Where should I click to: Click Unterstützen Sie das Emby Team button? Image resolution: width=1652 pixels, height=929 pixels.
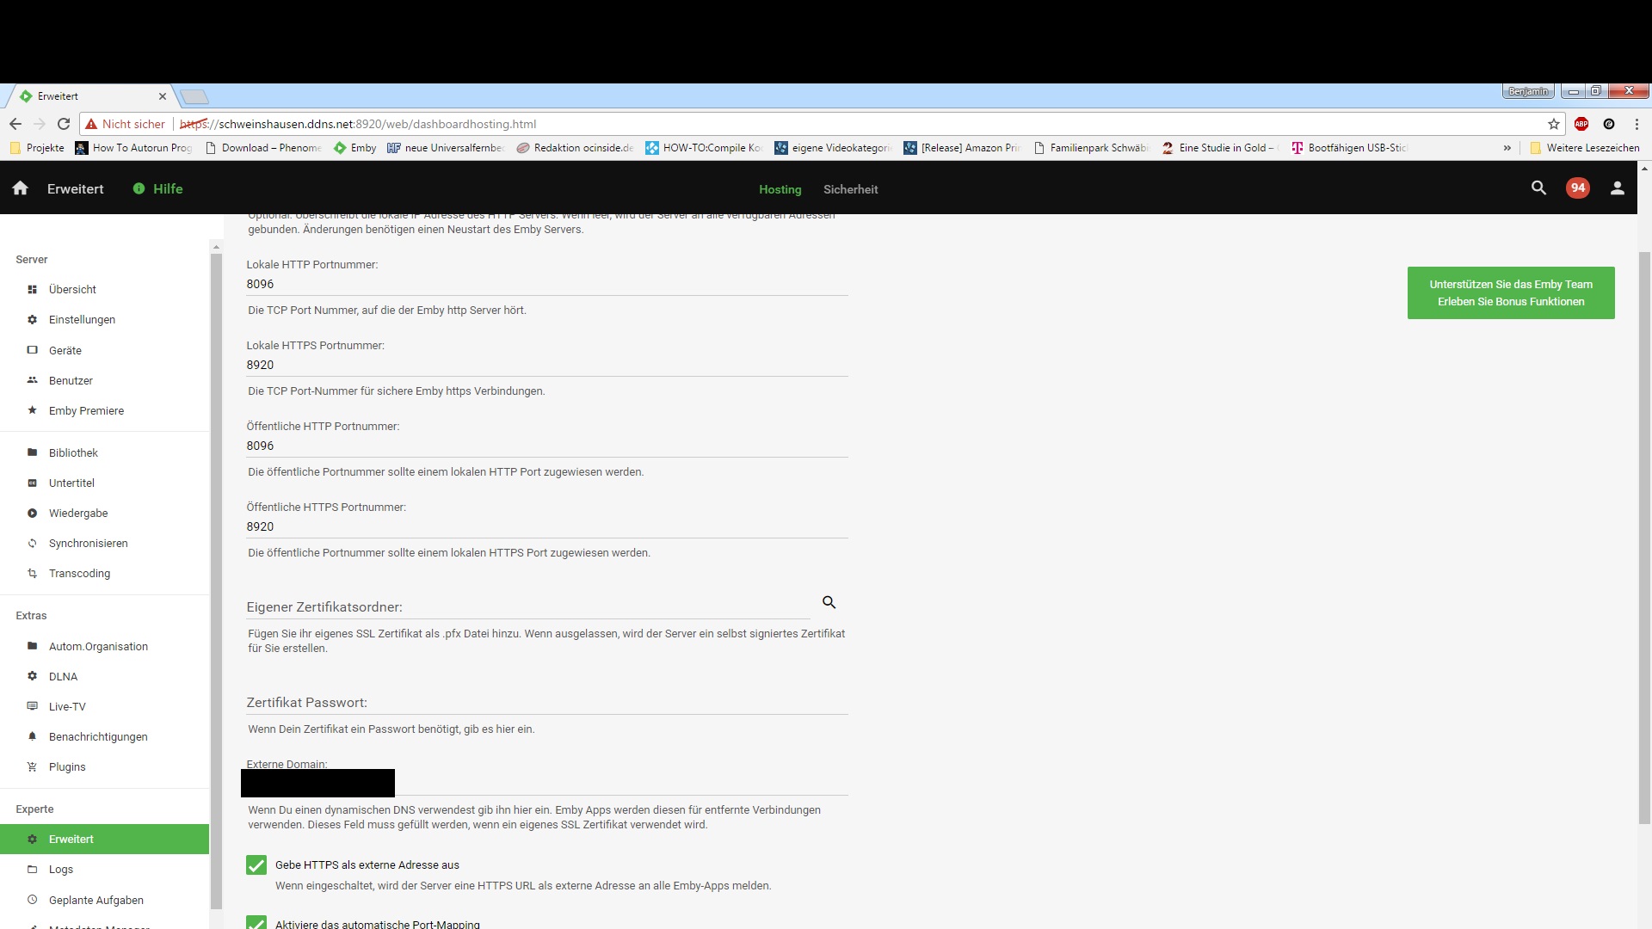[1511, 292]
